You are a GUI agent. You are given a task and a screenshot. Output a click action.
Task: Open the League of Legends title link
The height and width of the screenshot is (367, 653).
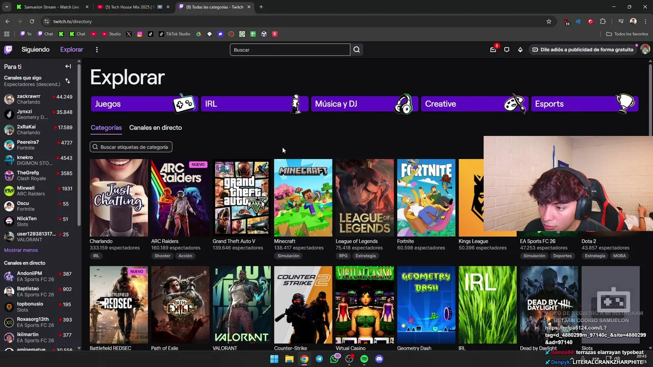357,241
